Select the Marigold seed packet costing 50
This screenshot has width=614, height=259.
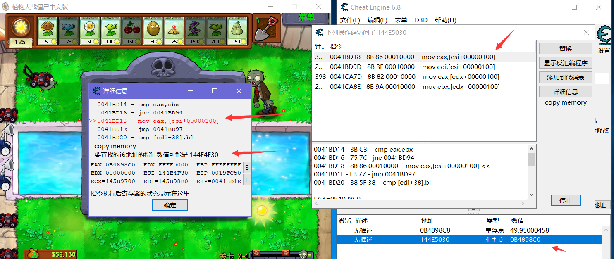(90, 31)
